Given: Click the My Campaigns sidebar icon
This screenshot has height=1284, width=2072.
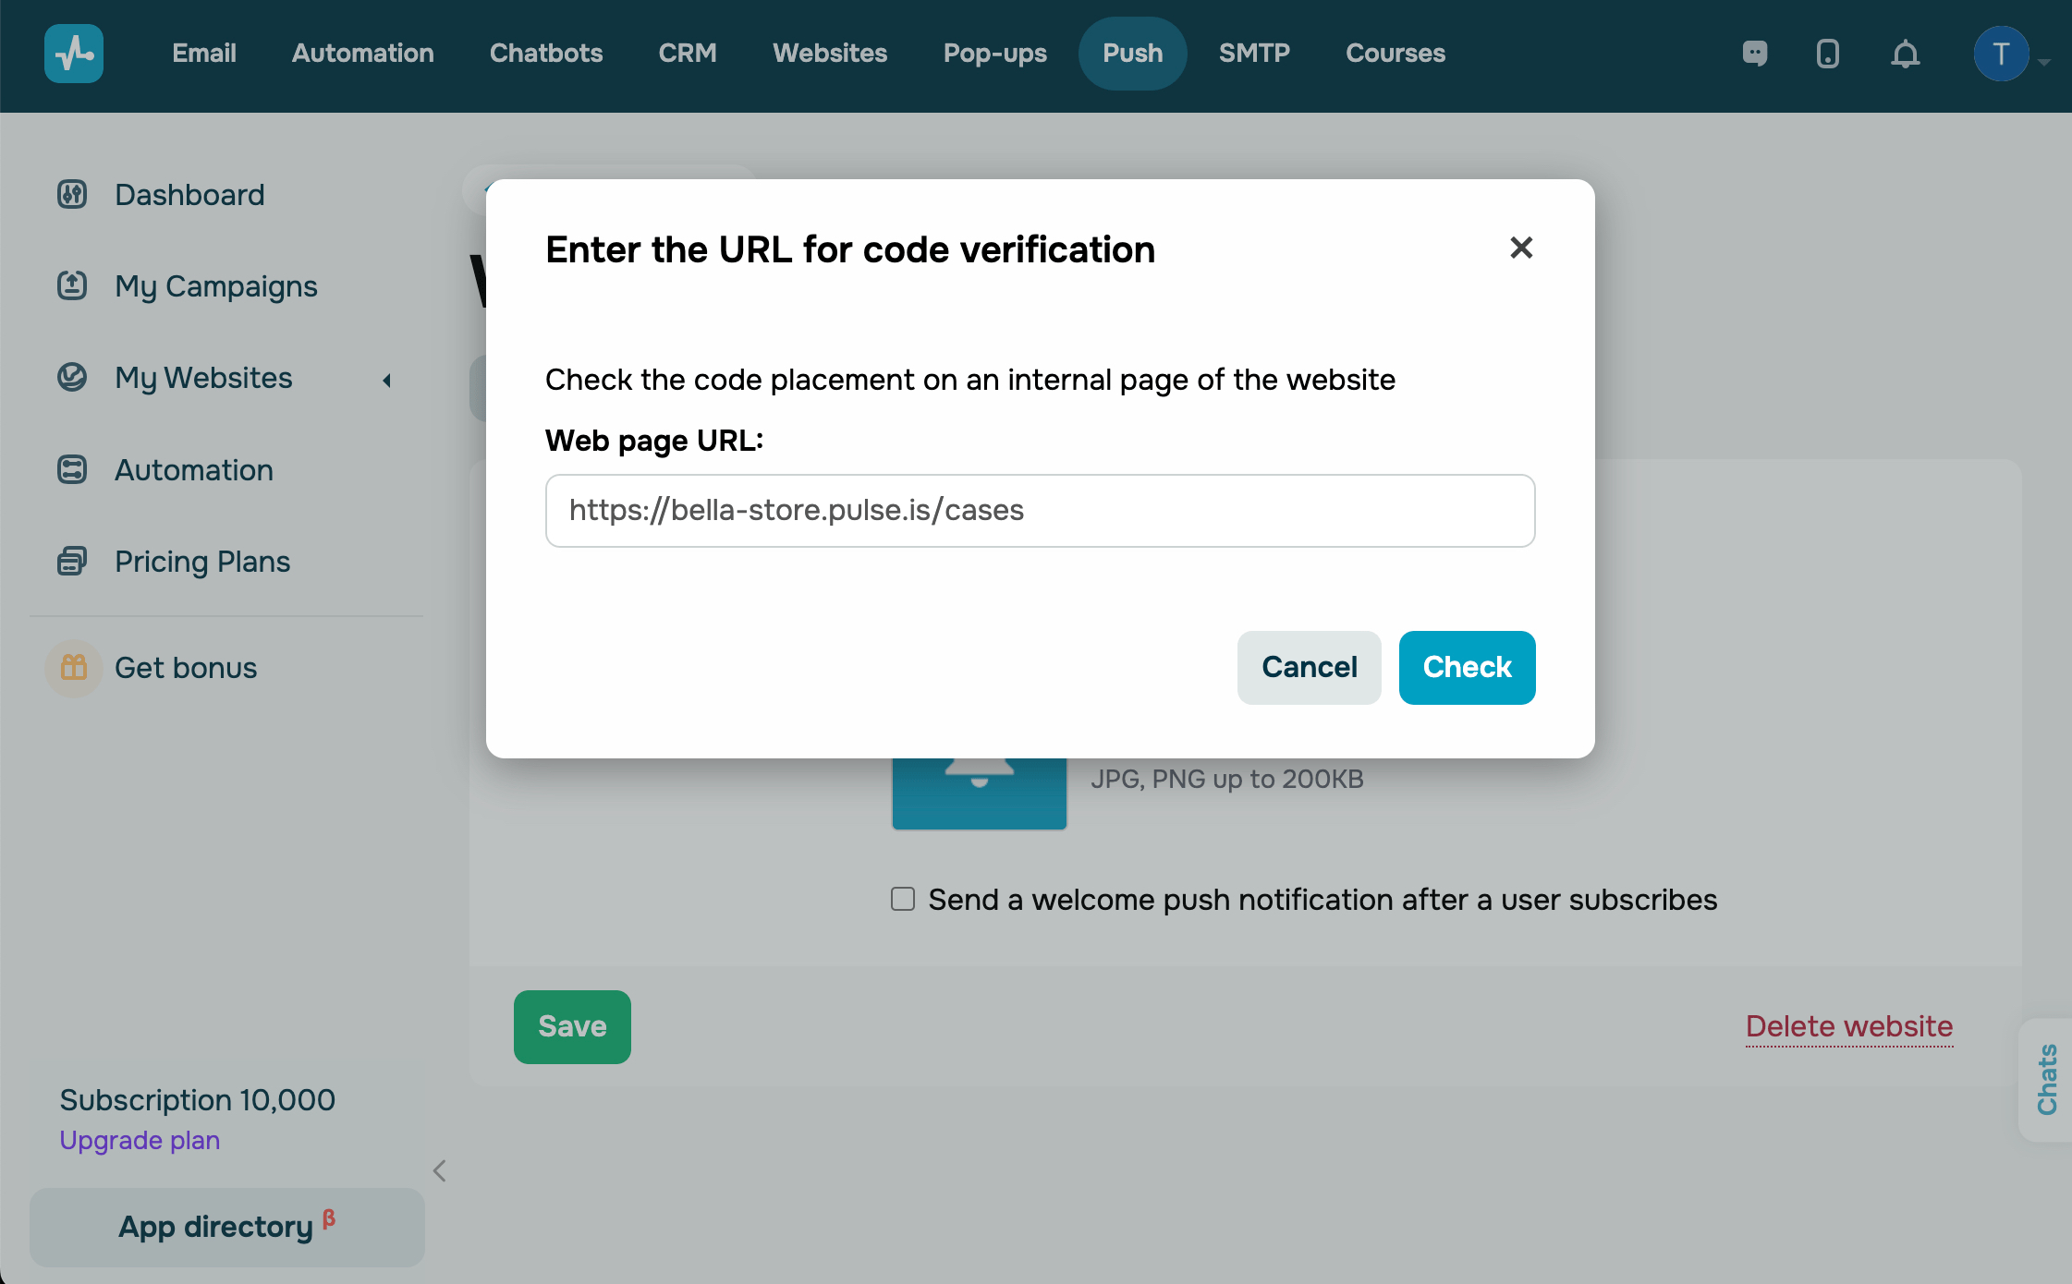Looking at the screenshot, I should (x=72, y=285).
